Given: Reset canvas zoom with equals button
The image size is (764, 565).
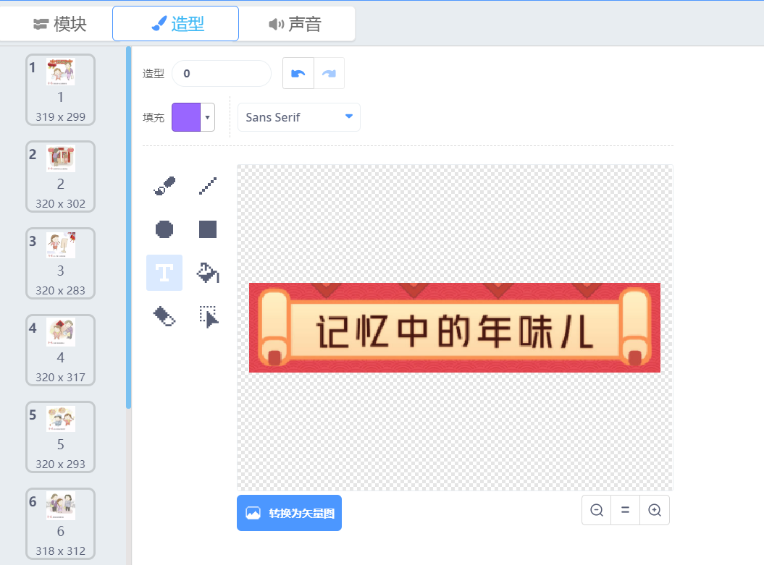Looking at the screenshot, I should [626, 510].
